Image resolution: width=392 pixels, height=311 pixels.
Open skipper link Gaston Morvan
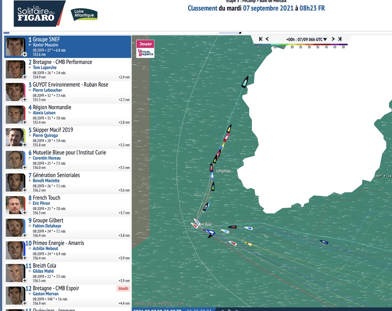click(x=46, y=294)
